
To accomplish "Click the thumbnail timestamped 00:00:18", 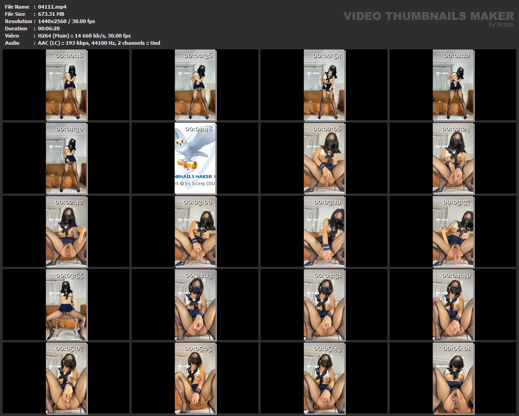I will coord(67,85).
